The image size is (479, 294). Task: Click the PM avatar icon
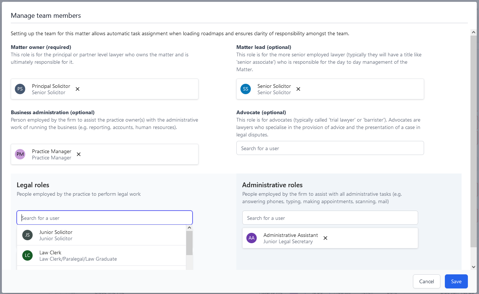coord(20,154)
